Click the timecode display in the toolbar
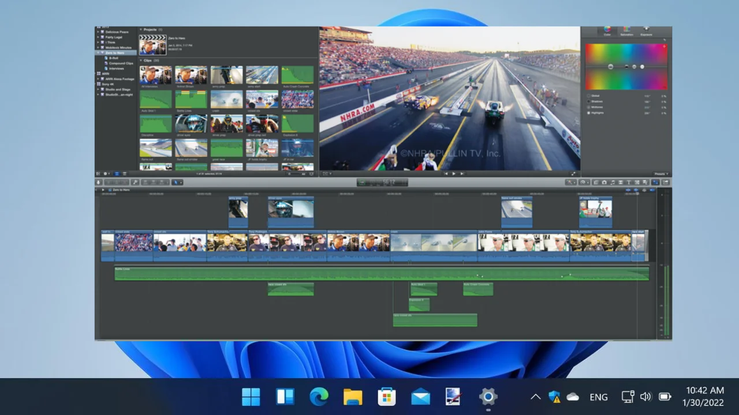Image resolution: width=739 pixels, height=415 pixels. tap(382, 182)
